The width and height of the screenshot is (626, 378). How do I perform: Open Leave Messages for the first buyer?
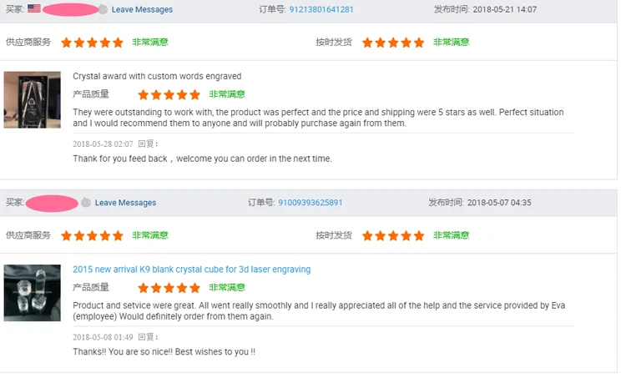(142, 10)
